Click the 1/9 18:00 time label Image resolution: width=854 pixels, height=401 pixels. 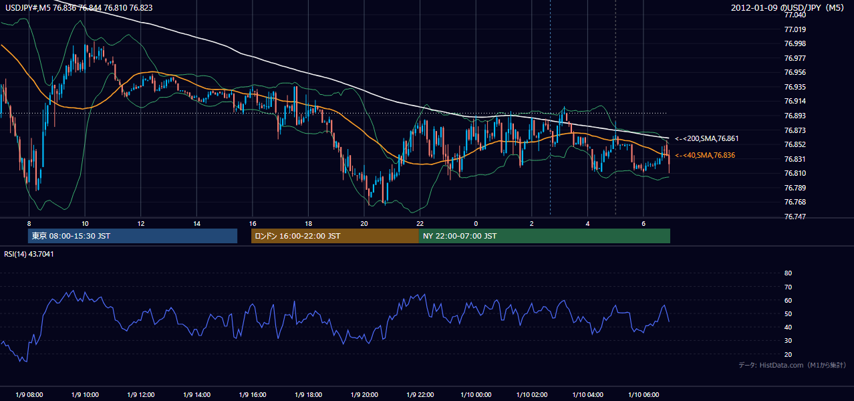pyautogui.click(x=308, y=394)
